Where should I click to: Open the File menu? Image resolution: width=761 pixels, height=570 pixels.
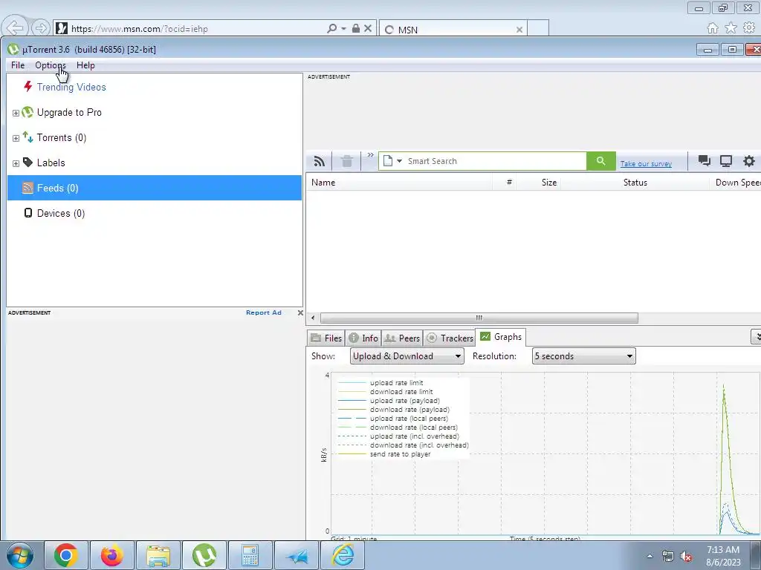(18, 65)
